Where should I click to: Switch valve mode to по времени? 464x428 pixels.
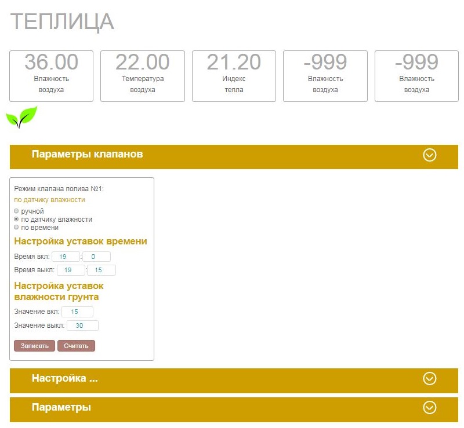pos(16,227)
